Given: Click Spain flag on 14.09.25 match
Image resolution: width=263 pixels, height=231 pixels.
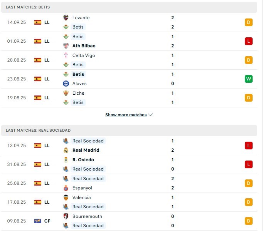Looking at the screenshot, I should tap(38, 22).
